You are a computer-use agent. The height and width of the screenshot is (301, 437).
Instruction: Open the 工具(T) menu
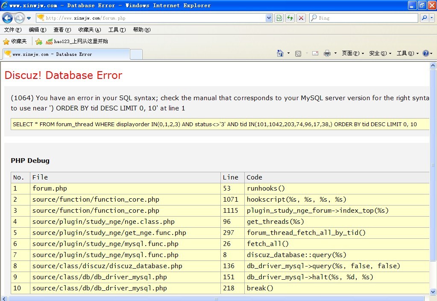117,30
